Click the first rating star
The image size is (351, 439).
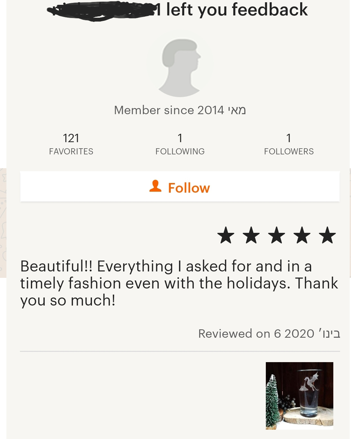(226, 235)
